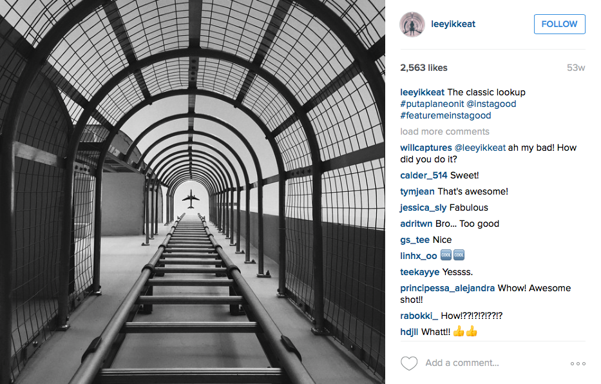This screenshot has height=384, width=601.
Task: Click the heart like icon
Action: click(x=409, y=363)
